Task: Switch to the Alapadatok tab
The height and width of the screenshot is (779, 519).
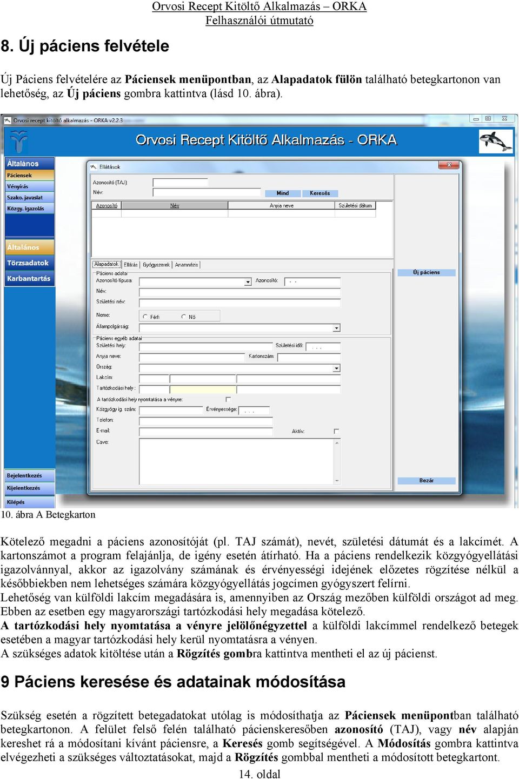Action: tap(106, 264)
